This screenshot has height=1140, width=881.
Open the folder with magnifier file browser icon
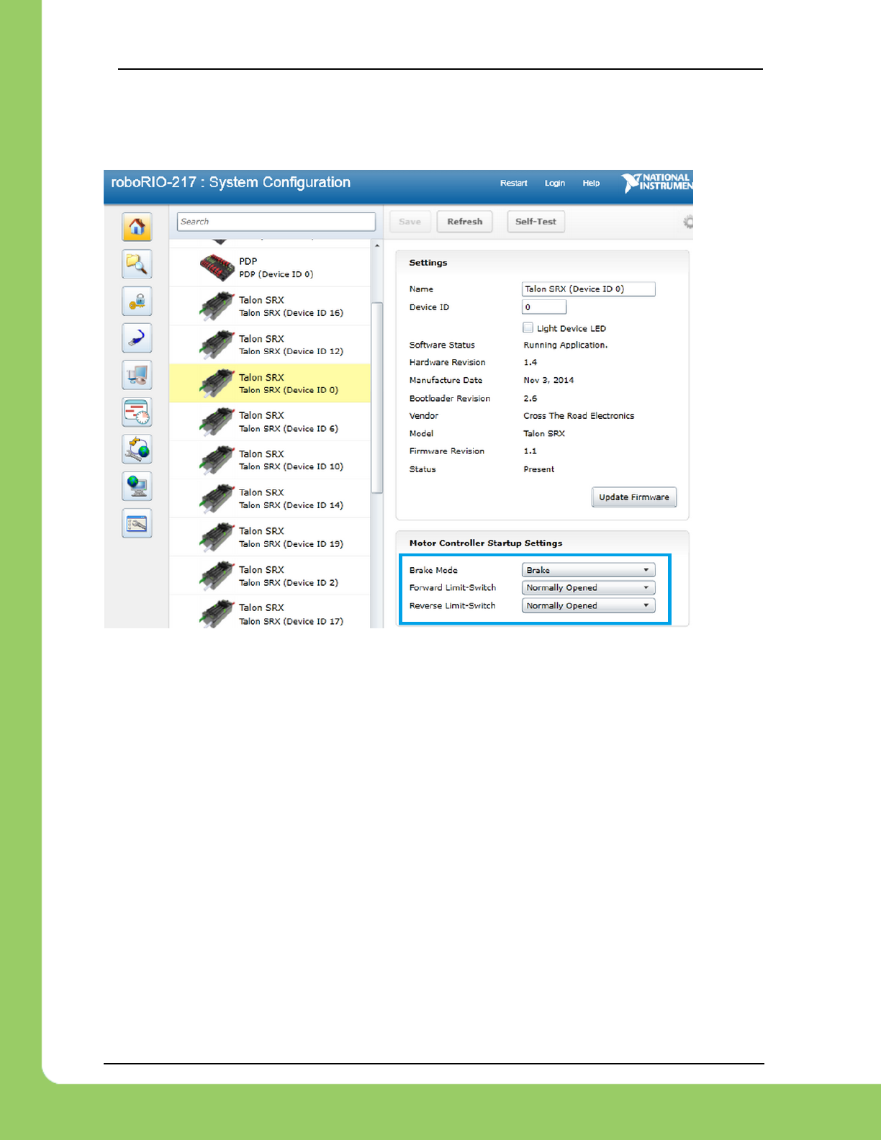[137, 264]
